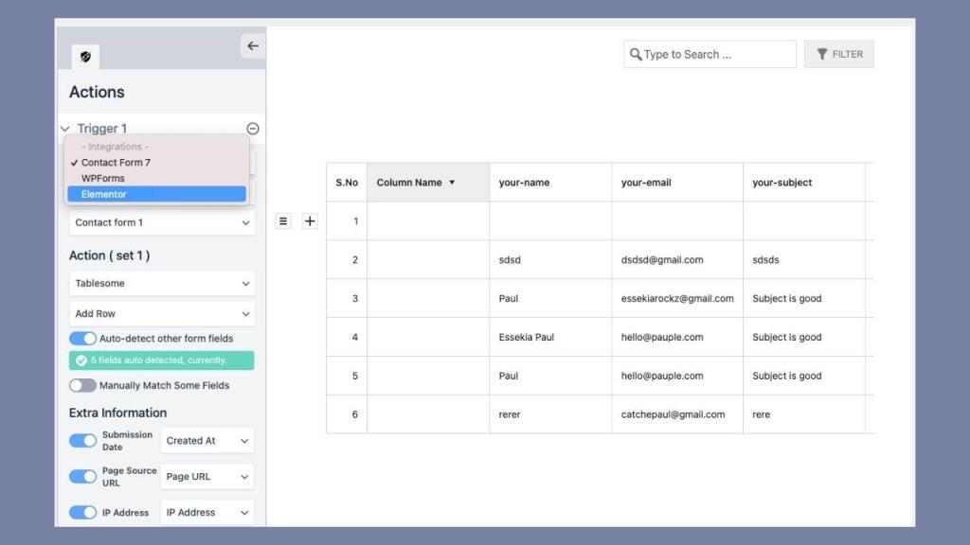Collapse Trigger 1 with its chevron
The width and height of the screenshot is (970, 545).
pyautogui.click(x=64, y=128)
